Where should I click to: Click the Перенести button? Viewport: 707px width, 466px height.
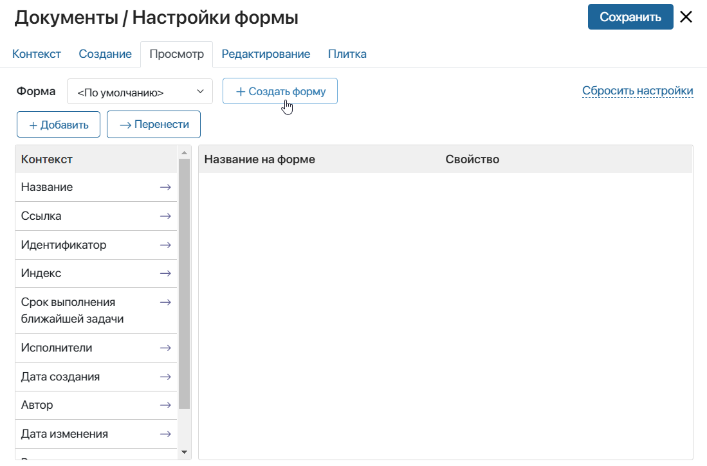[x=154, y=125]
